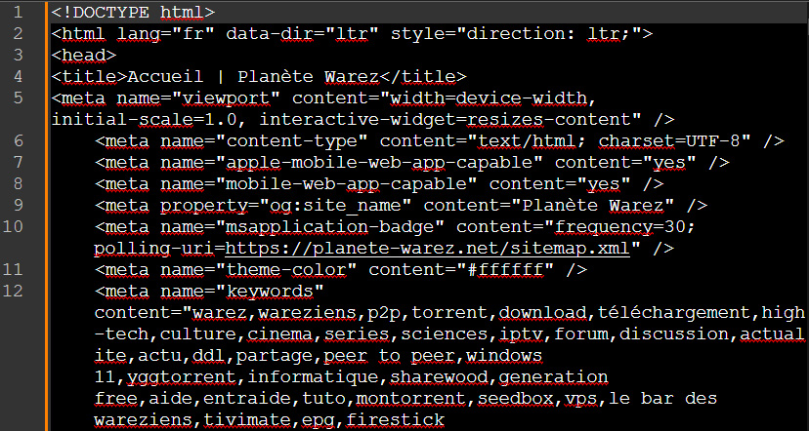Click line number 4 in the gutter
This screenshot has height=431, width=809.
[x=18, y=76]
